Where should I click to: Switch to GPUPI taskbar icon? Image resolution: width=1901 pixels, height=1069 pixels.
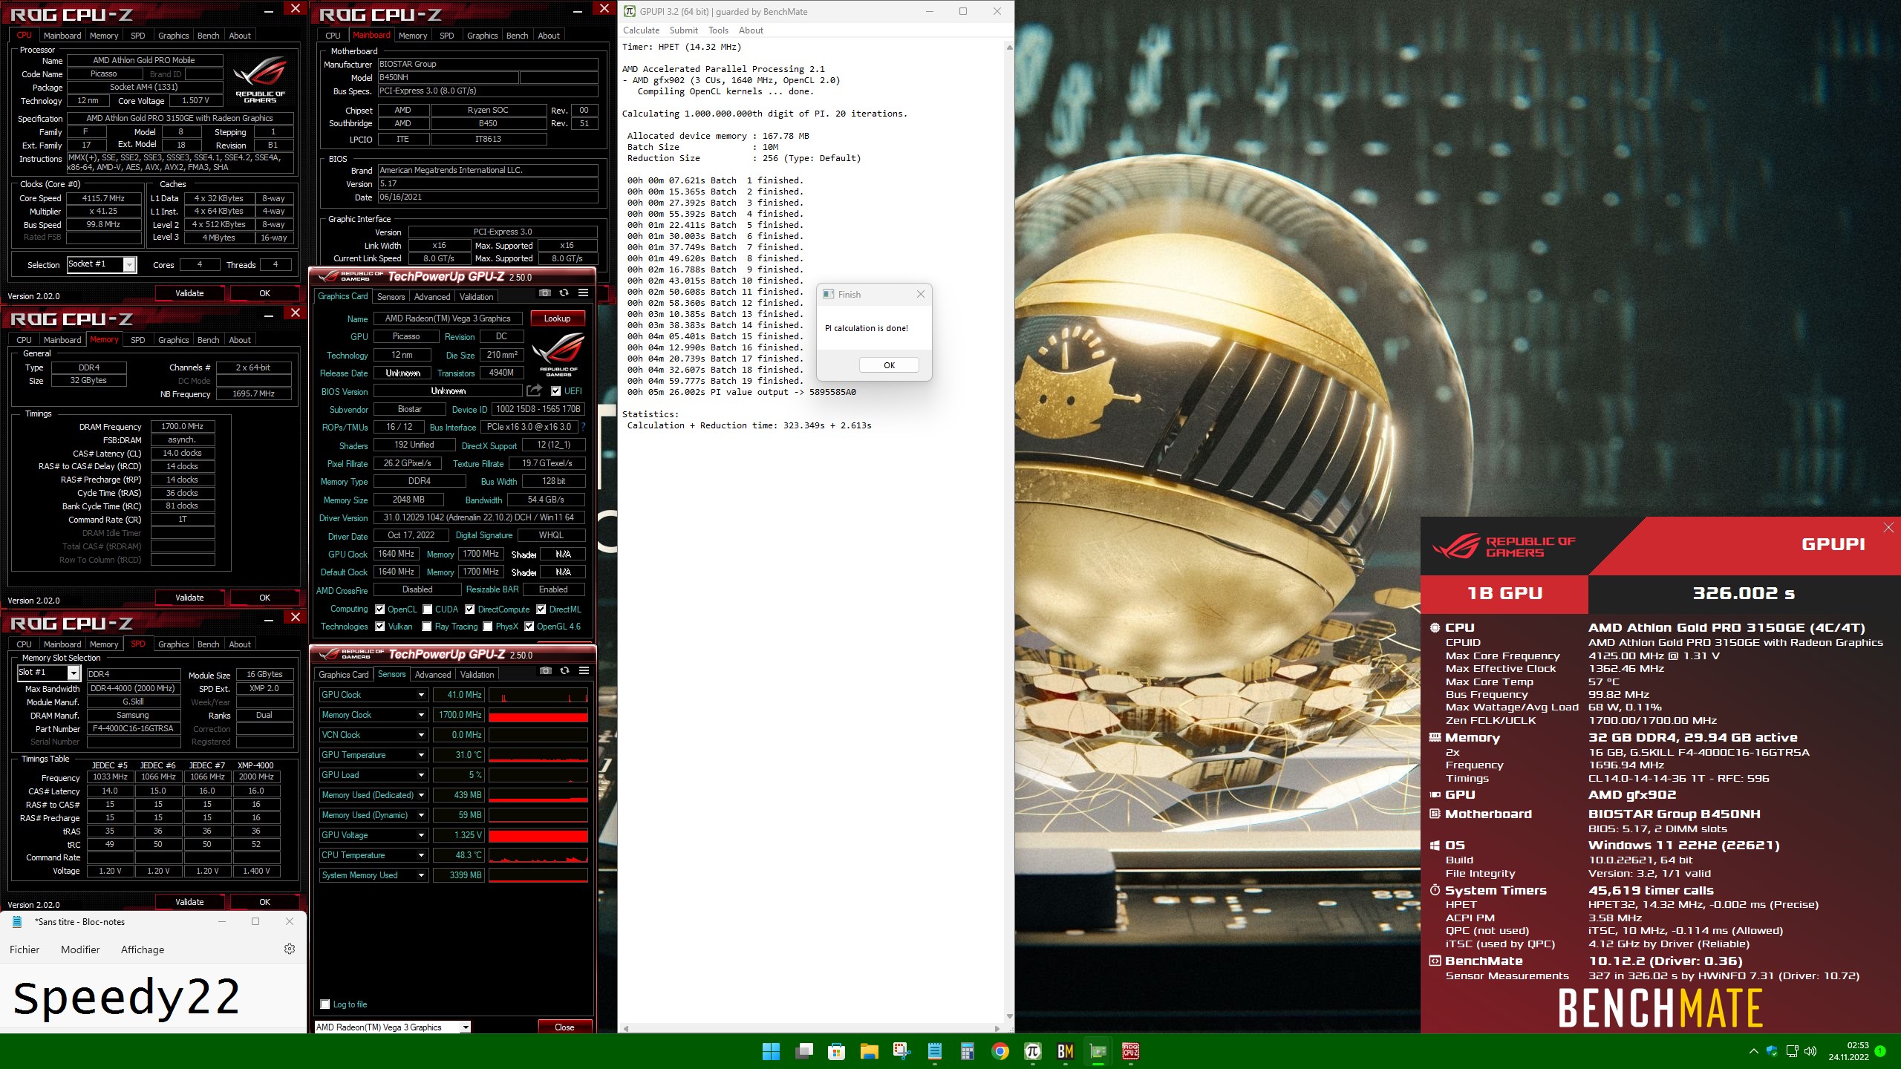[1032, 1051]
